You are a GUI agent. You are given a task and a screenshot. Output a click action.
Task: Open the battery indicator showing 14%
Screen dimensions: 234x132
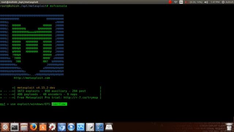pos(193,2)
